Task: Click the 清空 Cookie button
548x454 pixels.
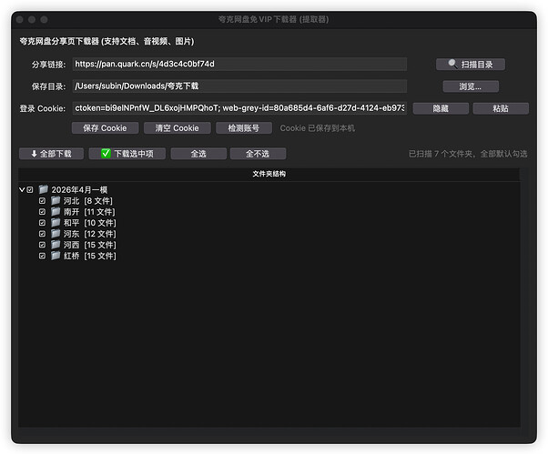Action: point(178,128)
